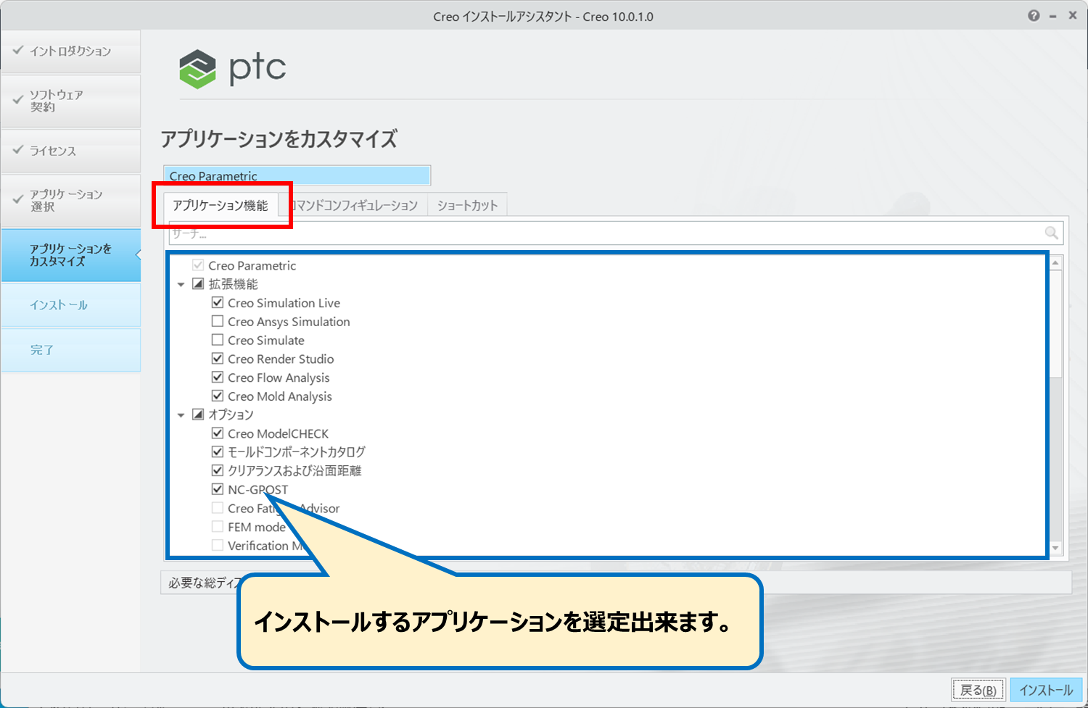Uncheck Creo Render Studio option
The image size is (1088, 708).
pos(218,359)
